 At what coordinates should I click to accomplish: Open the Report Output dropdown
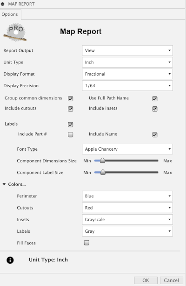127,50
